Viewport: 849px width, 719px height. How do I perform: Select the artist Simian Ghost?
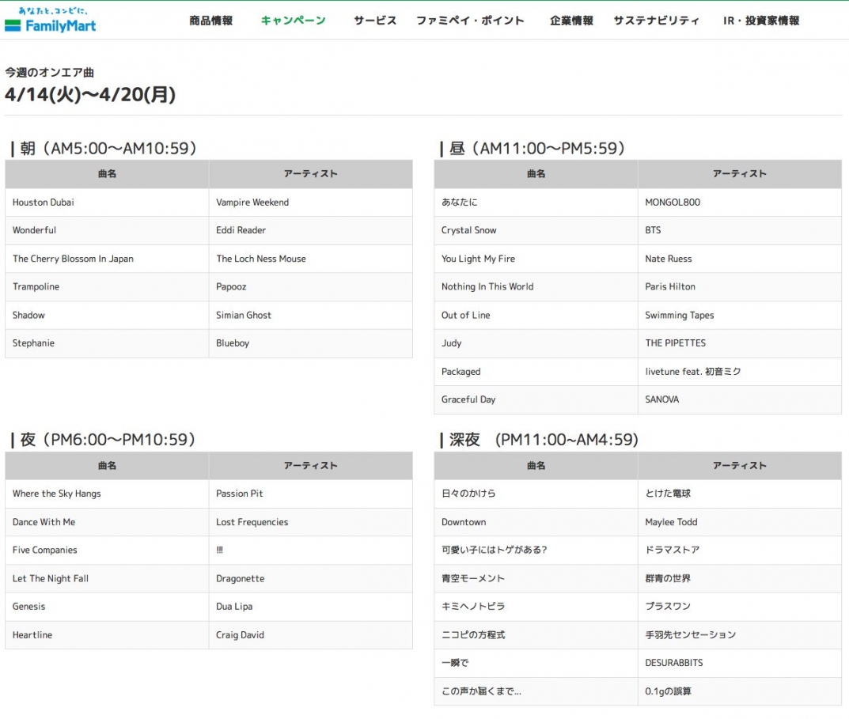pos(244,315)
